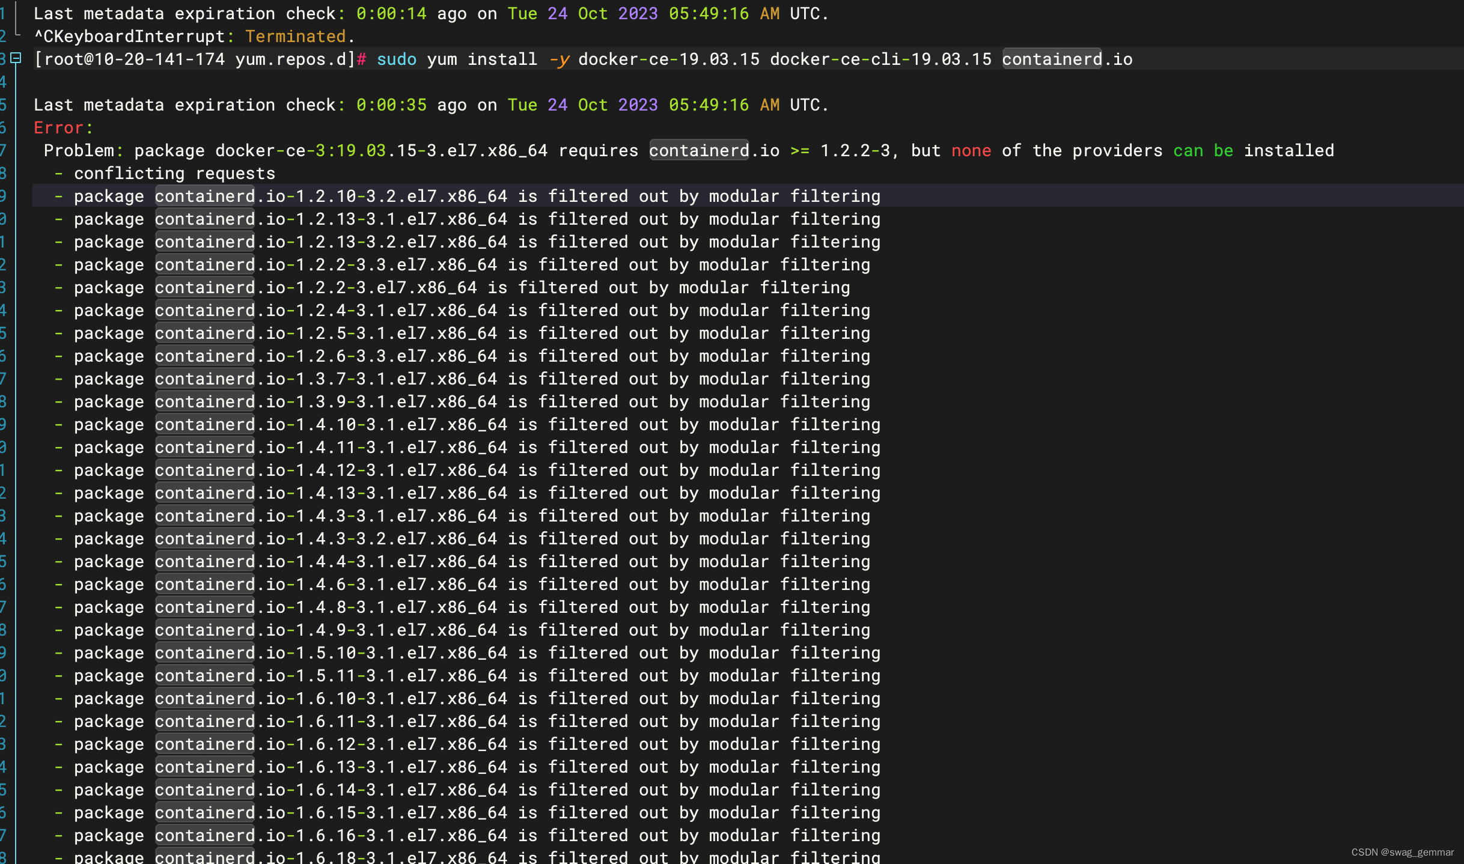Screen dimensions: 1464x864
Task: Click the highlighted containerd in the Problem line
Action: pyautogui.click(x=698, y=150)
